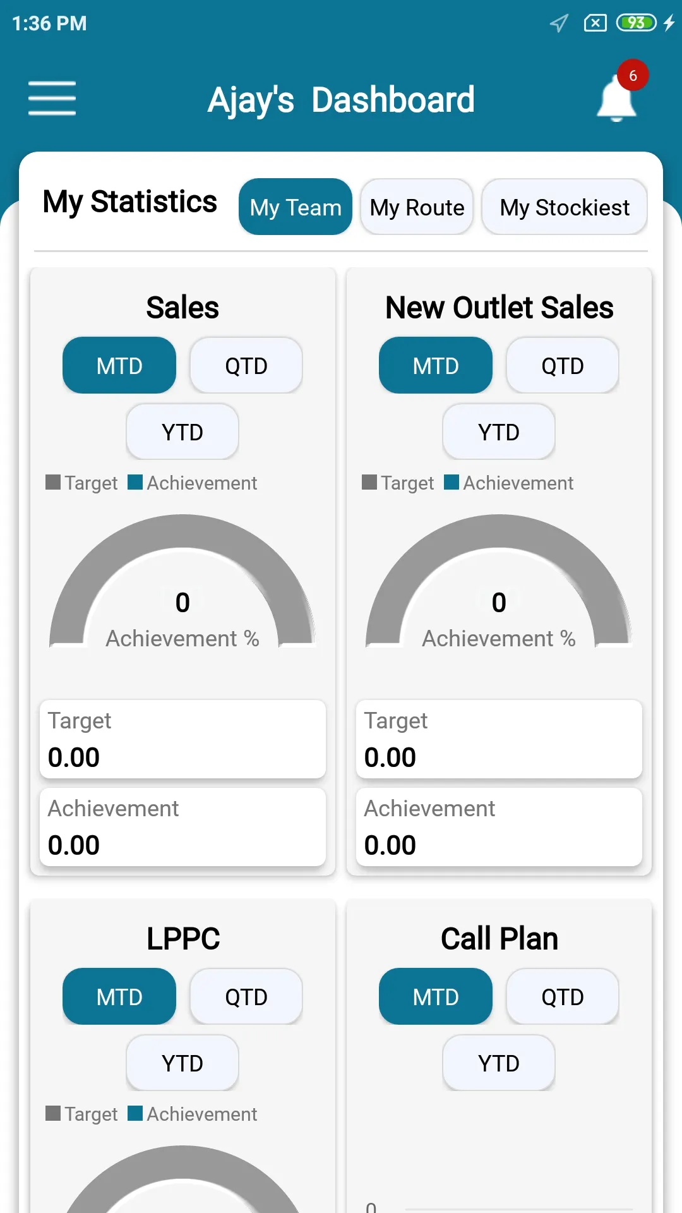This screenshot has height=1213, width=682.
Task: Select MTD in LPPC card
Action: (x=119, y=996)
